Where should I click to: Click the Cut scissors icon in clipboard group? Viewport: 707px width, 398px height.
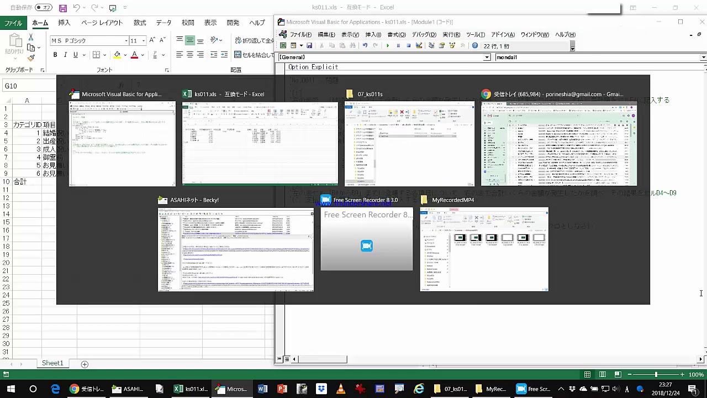(x=31, y=37)
